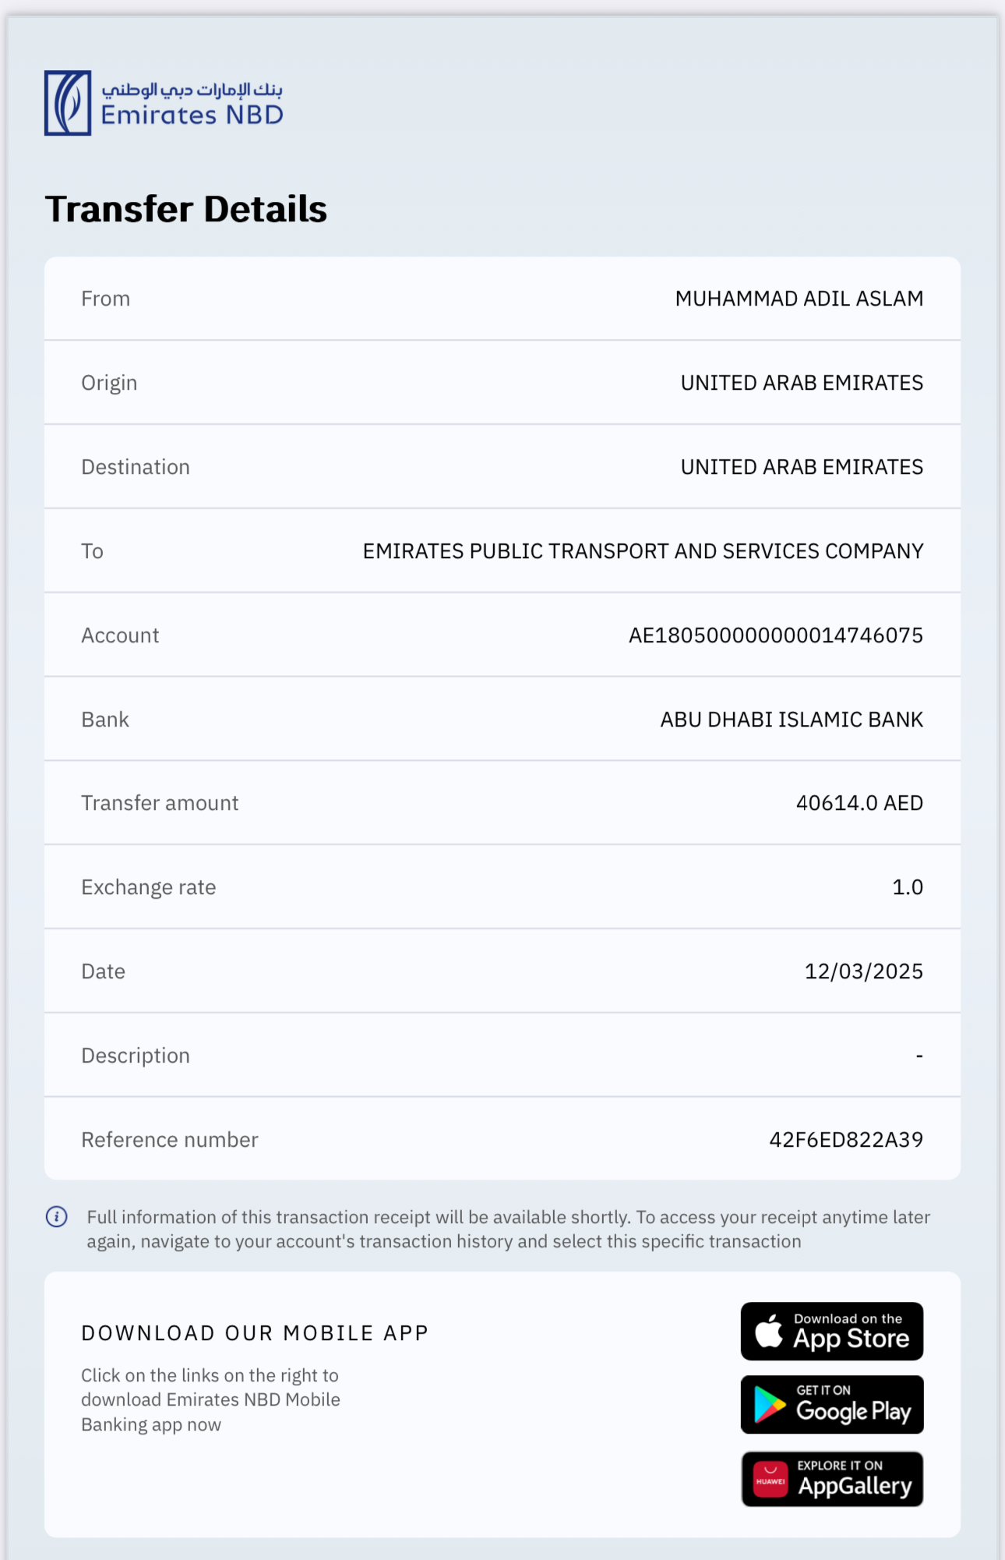This screenshot has width=1005, height=1560.
Task: Click the info circle icon beside receipt note
Action: [x=57, y=1216]
